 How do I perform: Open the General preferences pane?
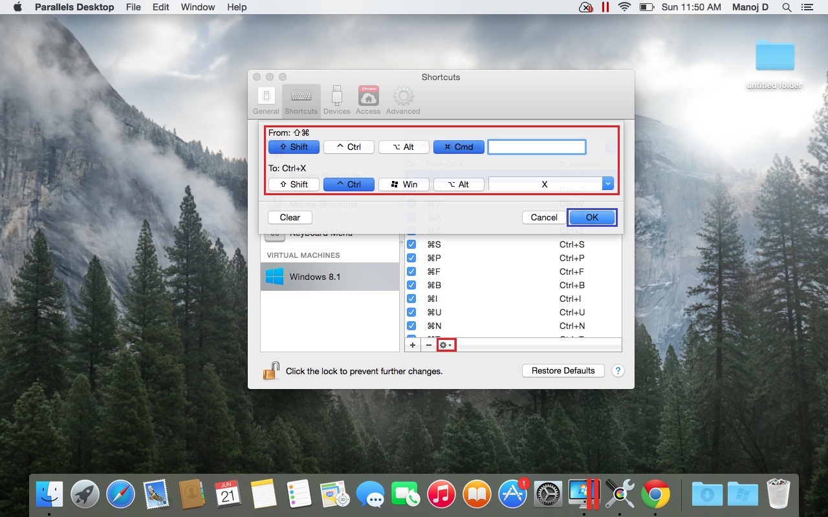pyautogui.click(x=266, y=100)
